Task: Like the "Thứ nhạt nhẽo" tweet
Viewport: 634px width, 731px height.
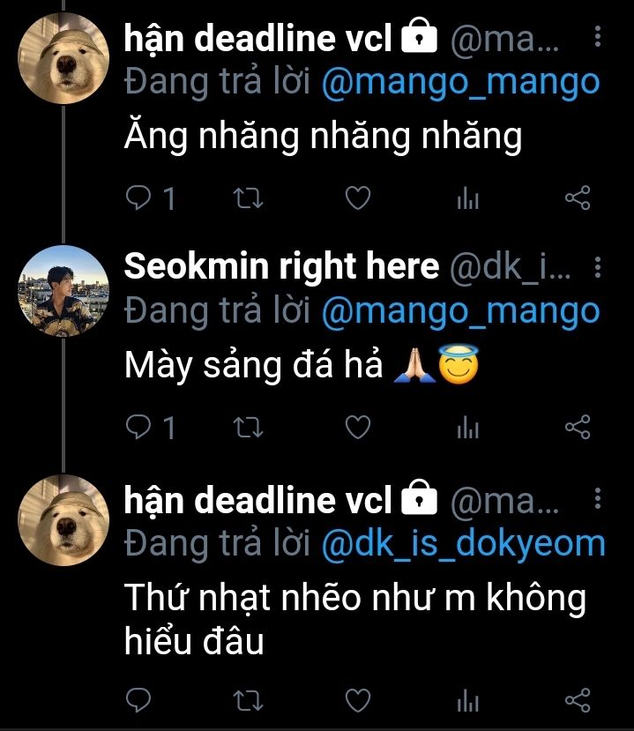Action: click(x=356, y=702)
